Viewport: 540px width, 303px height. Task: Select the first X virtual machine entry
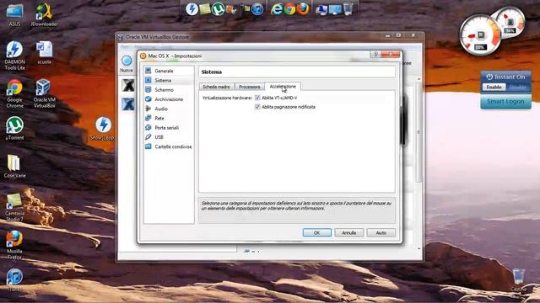[x=127, y=85]
